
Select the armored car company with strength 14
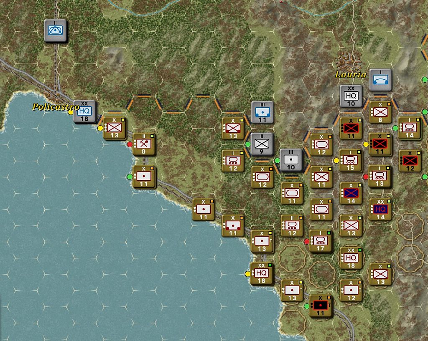(x=410, y=128)
